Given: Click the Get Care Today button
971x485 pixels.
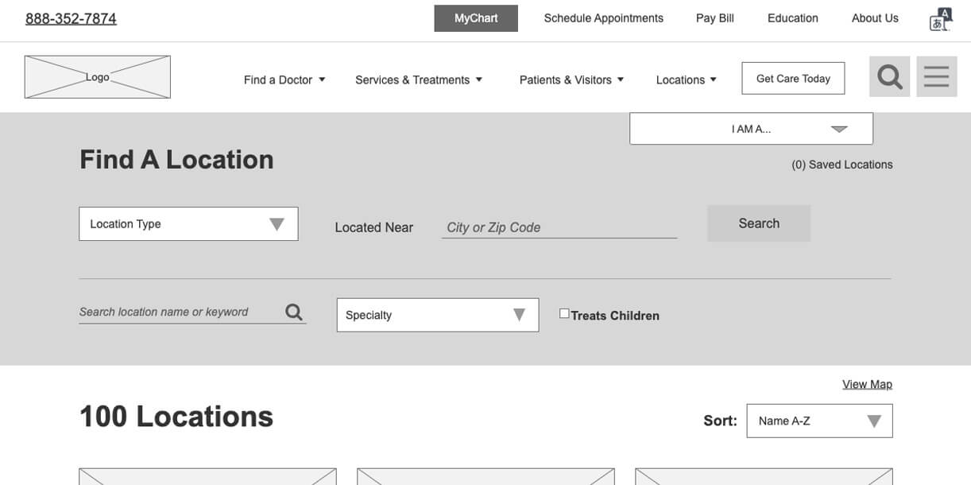Looking at the screenshot, I should 793,79.
